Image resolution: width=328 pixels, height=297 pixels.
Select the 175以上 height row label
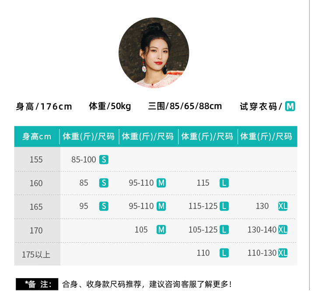pos(36,255)
